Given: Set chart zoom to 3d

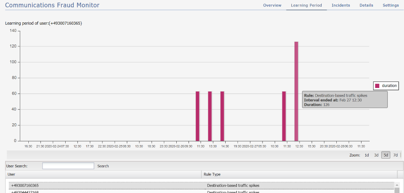Looking at the screenshot, I should click(376, 155).
